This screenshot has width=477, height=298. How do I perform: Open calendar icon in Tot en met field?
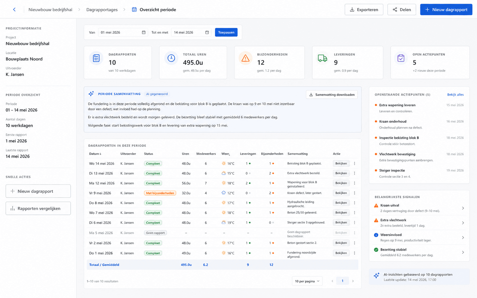click(207, 32)
